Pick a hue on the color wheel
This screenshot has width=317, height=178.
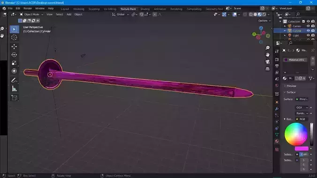[296, 134]
